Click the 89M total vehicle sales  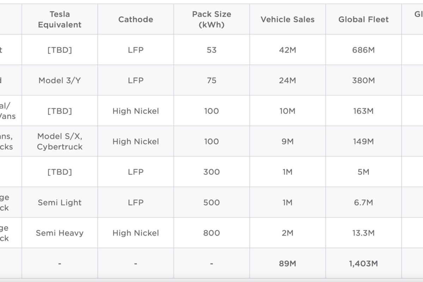(x=288, y=264)
